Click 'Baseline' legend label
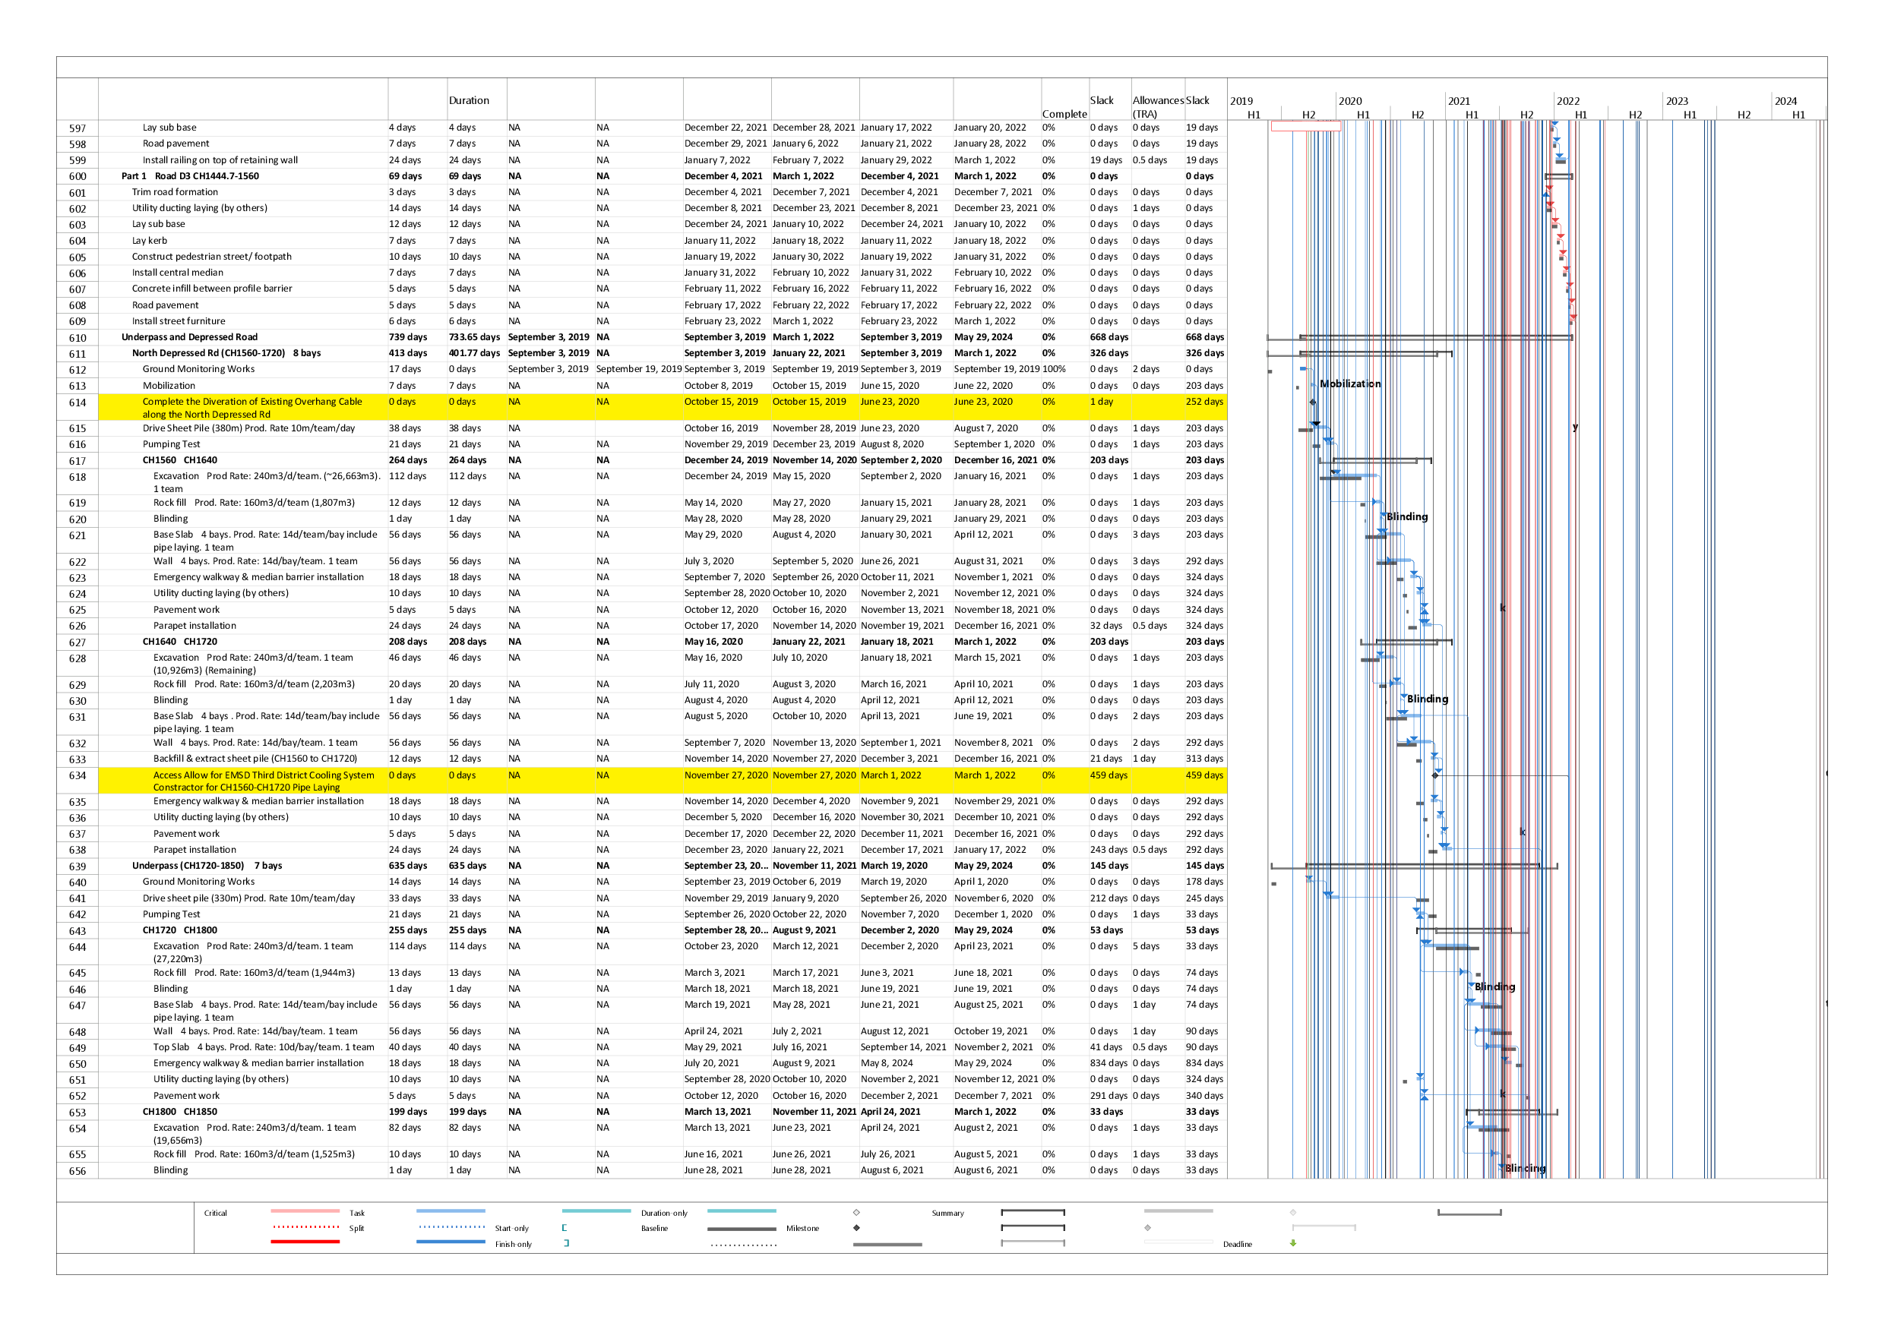The height and width of the screenshot is (1332, 1885). click(654, 1229)
